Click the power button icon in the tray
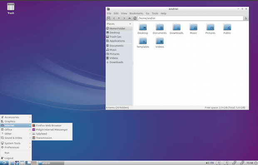This screenshot has width=258, height=165. 256,163
